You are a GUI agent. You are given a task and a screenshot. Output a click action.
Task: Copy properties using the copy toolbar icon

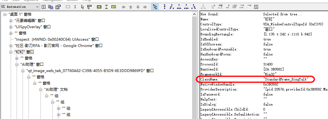[x=51, y=7]
